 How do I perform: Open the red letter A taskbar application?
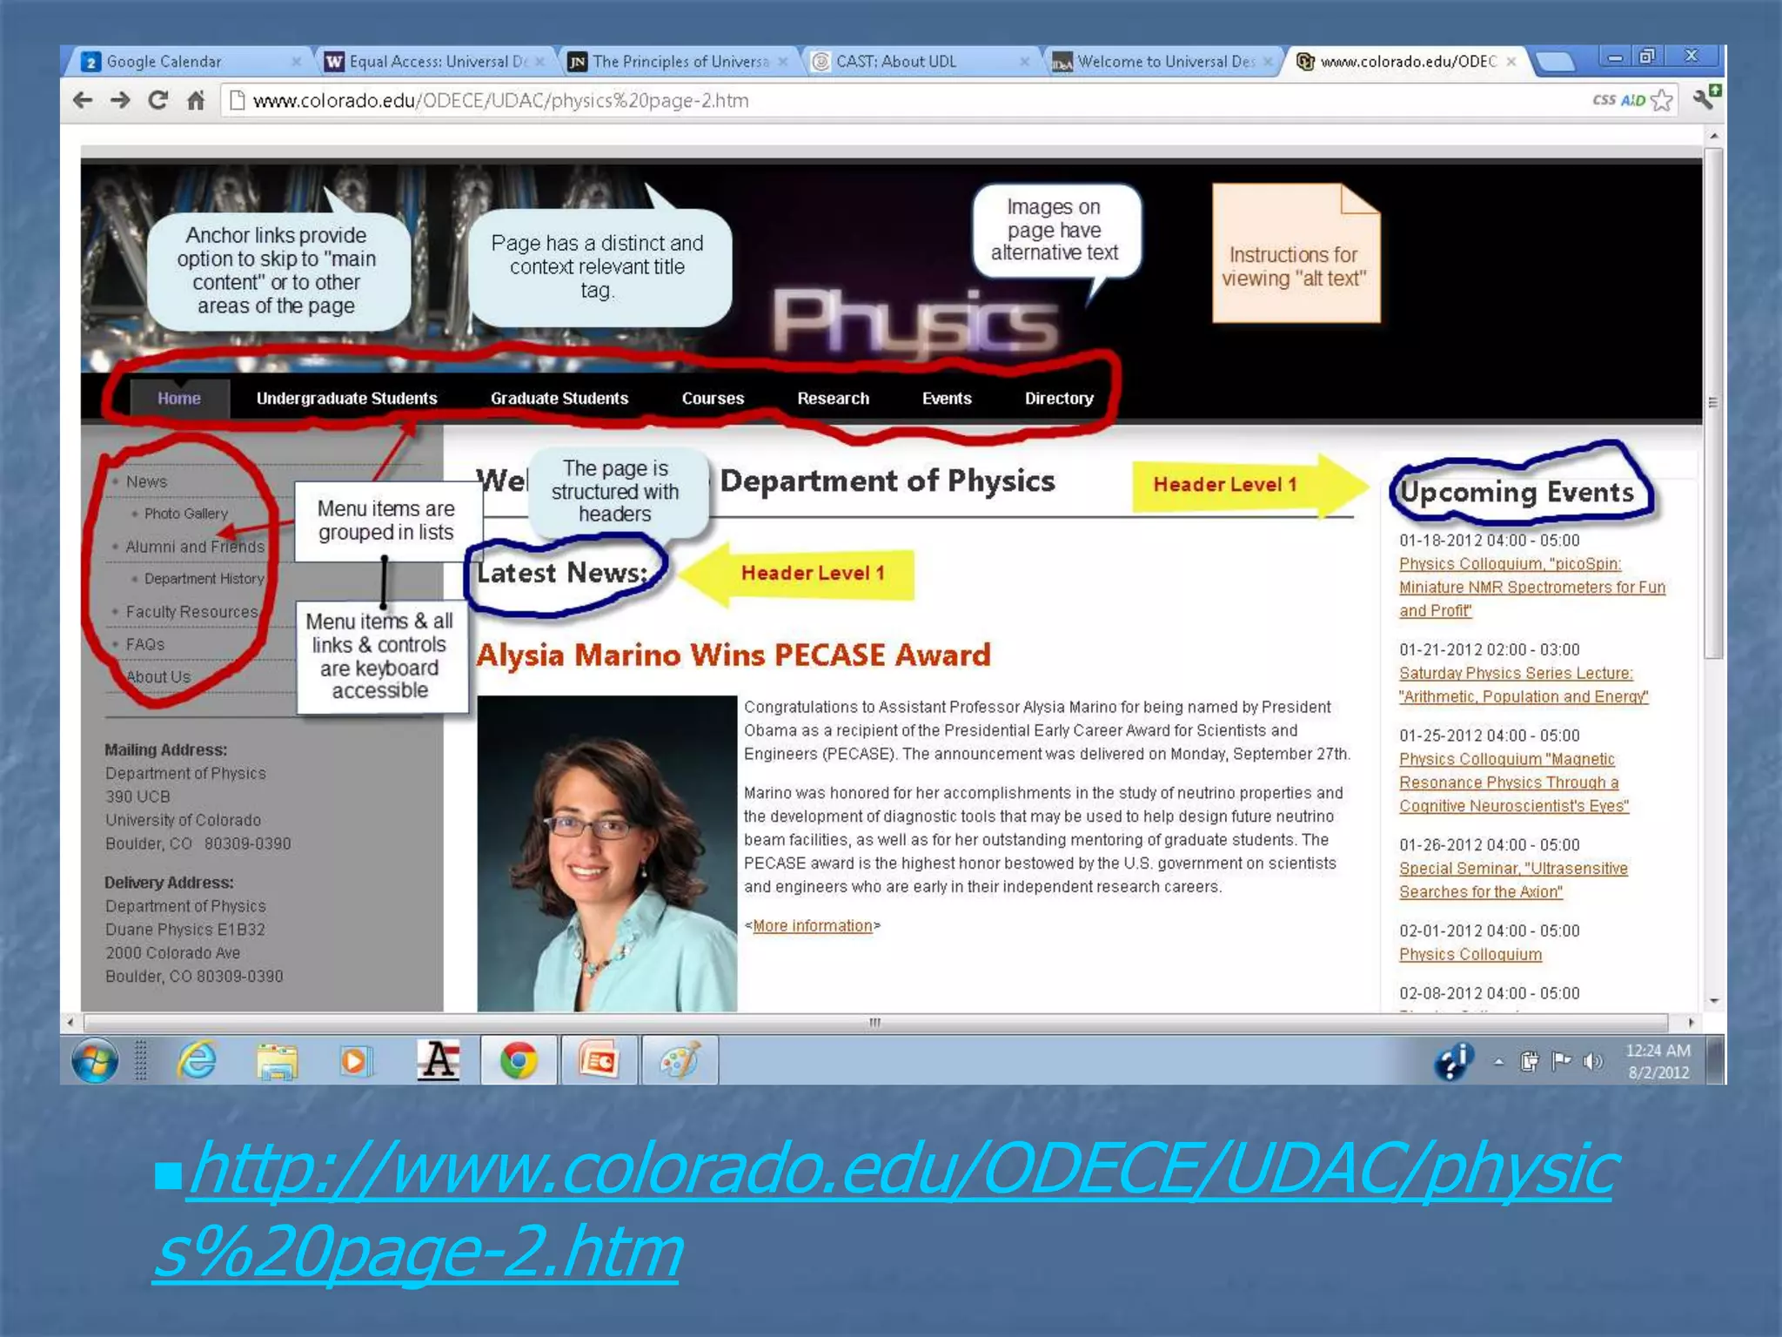(x=438, y=1060)
